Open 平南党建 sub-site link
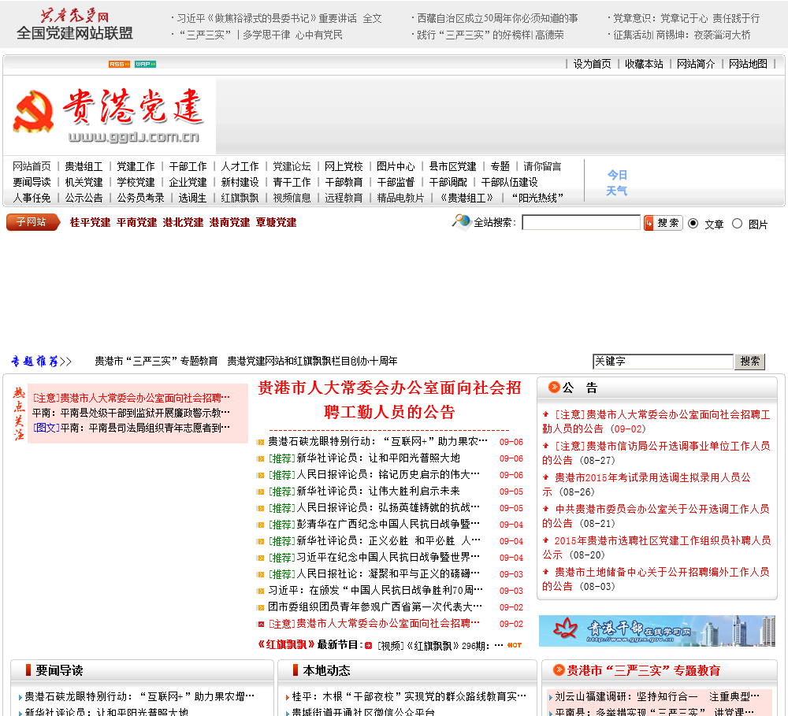The image size is (788, 716). [x=136, y=223]
